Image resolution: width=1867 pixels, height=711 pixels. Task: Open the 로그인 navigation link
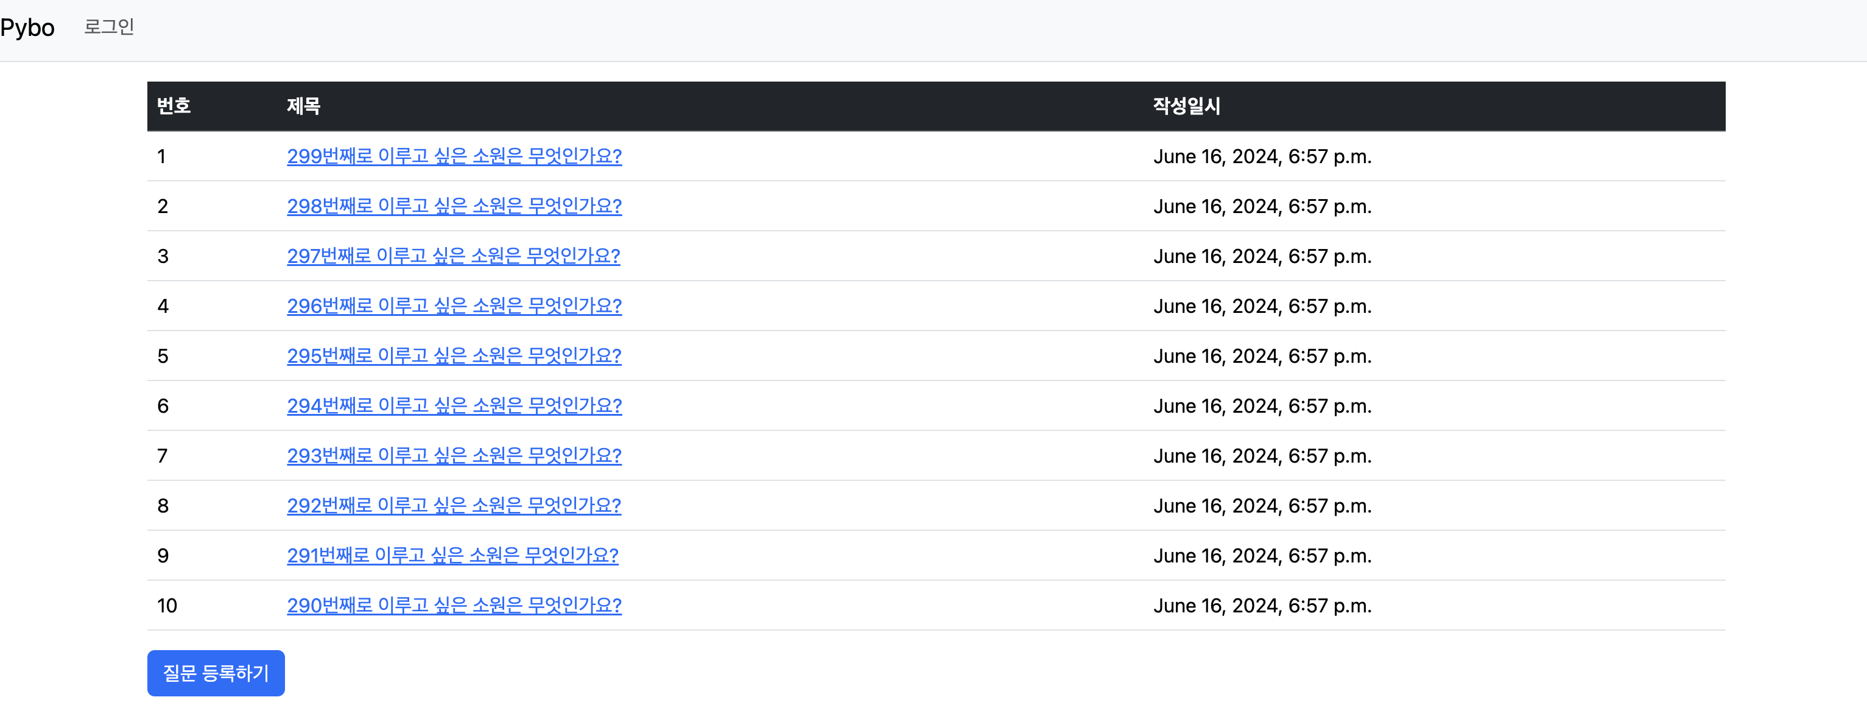tap(109, 27)
